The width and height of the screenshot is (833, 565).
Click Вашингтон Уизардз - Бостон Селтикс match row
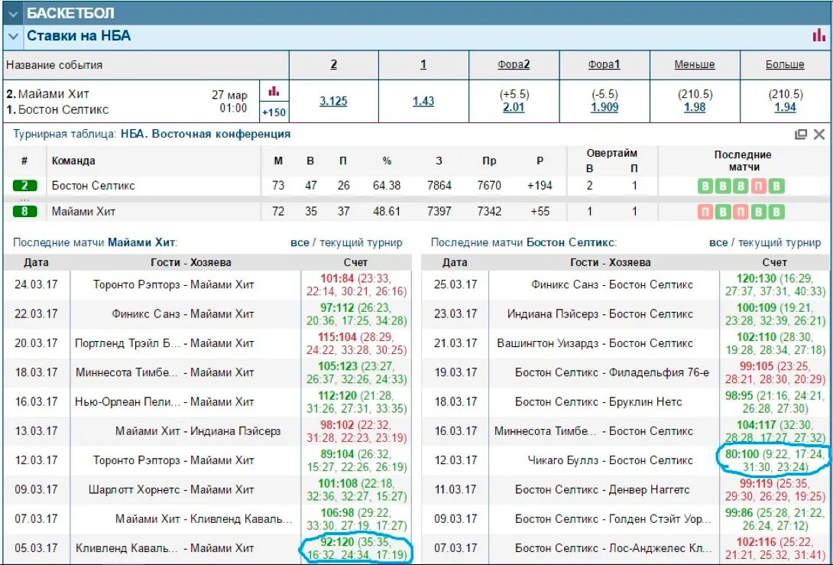[x=595, y=343]
